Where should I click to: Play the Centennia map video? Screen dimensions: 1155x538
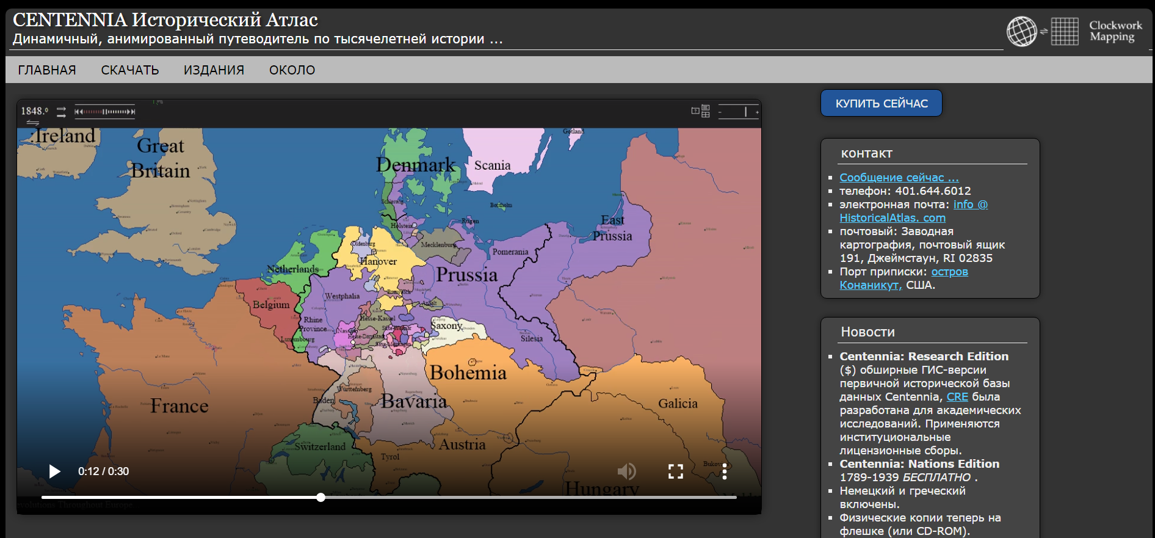point(54,471)
